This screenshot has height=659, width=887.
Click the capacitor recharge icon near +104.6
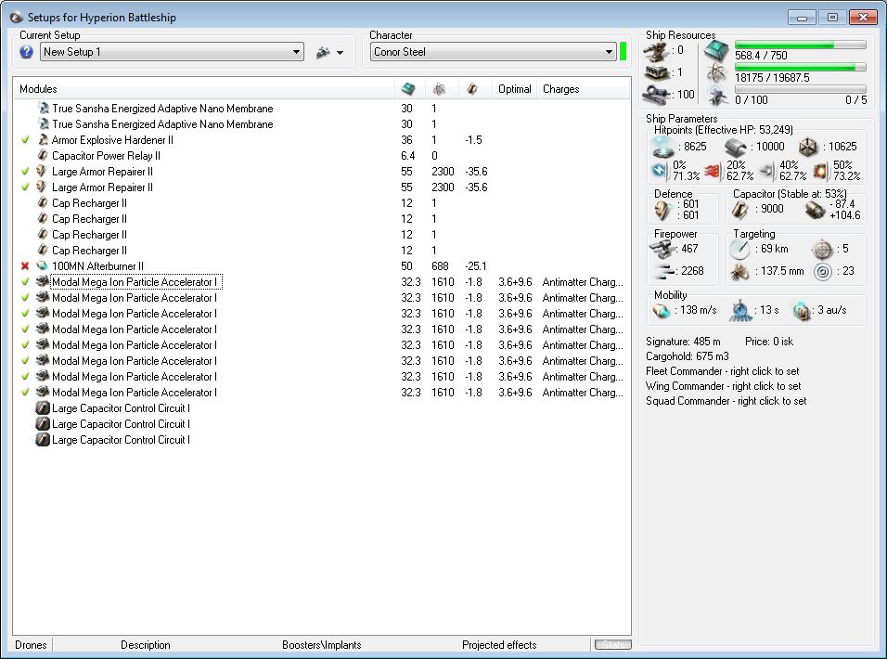(x=815, y=210)
